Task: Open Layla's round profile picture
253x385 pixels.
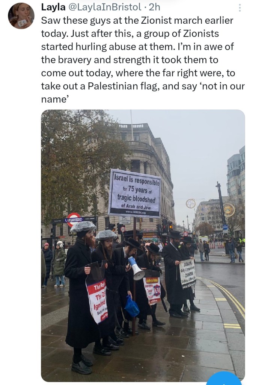Action: click(21, 16)
